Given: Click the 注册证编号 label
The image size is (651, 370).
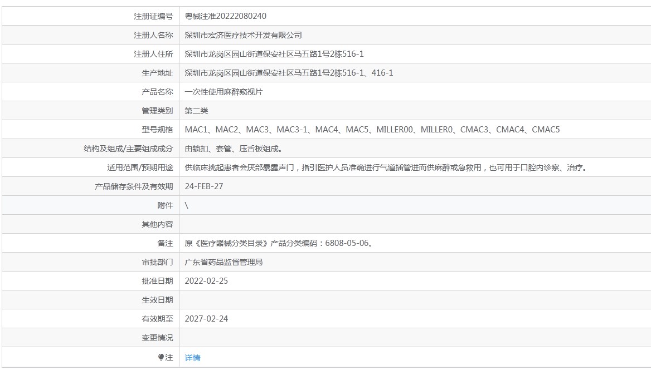Looking at the screenshot, I should [153, 16].
